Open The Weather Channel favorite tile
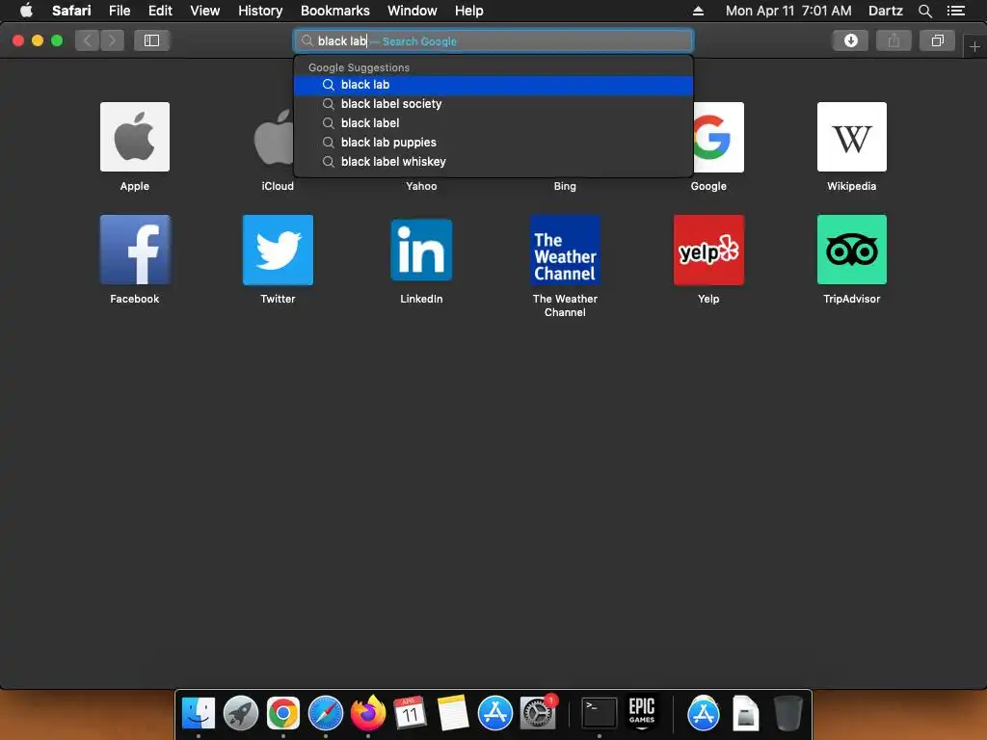Screen dimensions: 987x740 565,250
